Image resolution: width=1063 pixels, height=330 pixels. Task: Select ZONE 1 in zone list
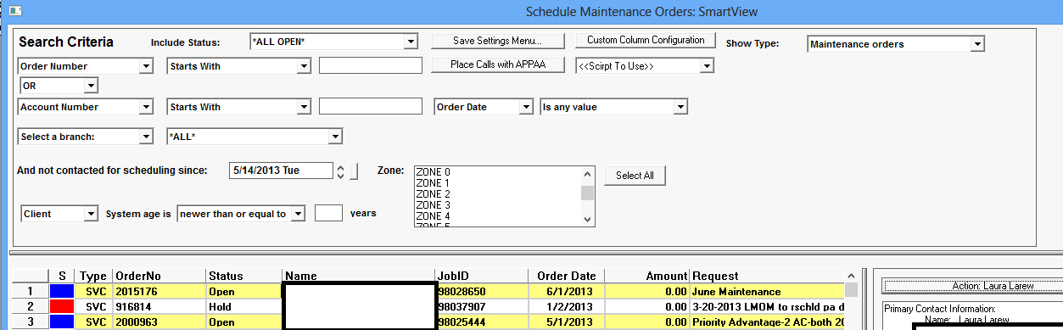point(433,183)
